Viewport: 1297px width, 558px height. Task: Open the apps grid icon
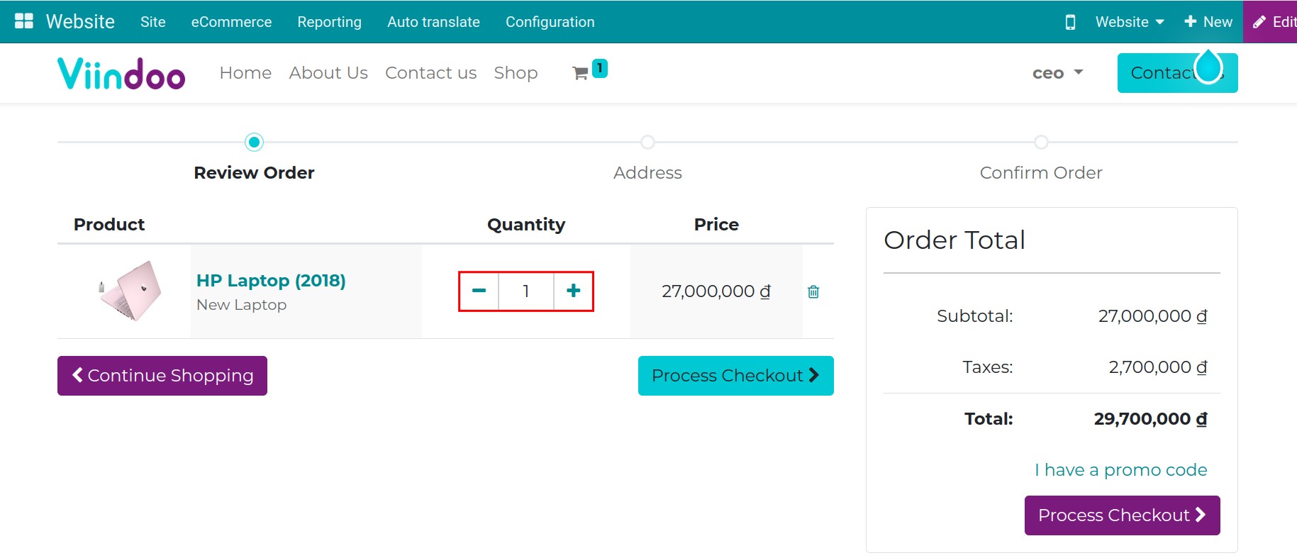tap(24, 21)
